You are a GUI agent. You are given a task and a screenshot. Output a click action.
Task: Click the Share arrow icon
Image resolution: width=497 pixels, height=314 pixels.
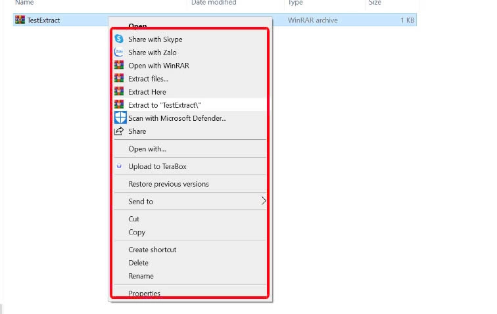[119, 131]
